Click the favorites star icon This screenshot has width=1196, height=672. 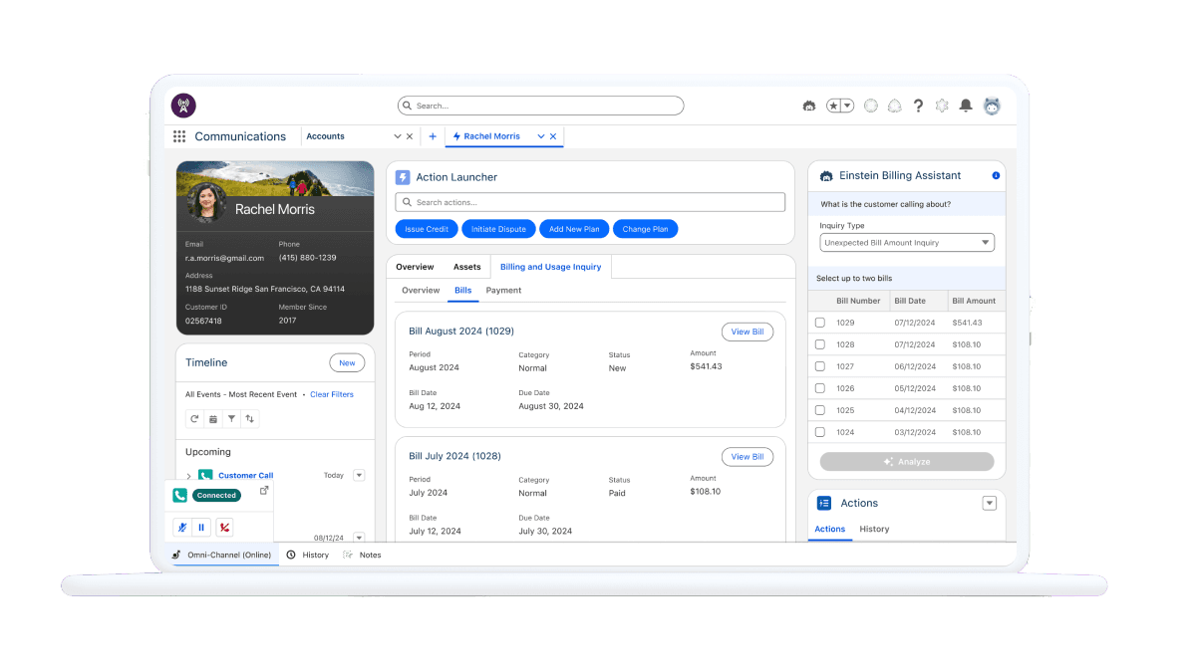tap(834, 106)
